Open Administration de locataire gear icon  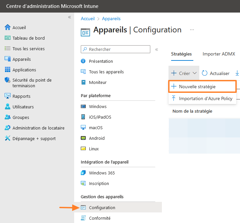8,128
